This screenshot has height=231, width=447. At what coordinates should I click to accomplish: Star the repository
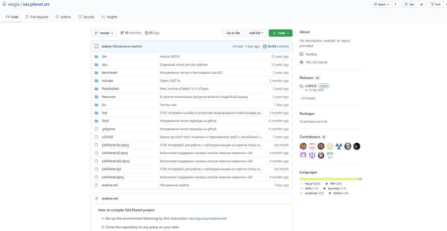pyautogui.click(x=409, y=4)
